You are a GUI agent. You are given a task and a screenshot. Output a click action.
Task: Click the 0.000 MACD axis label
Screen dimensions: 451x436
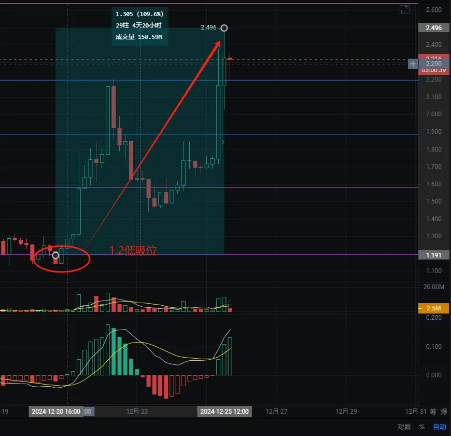(434, 375)
